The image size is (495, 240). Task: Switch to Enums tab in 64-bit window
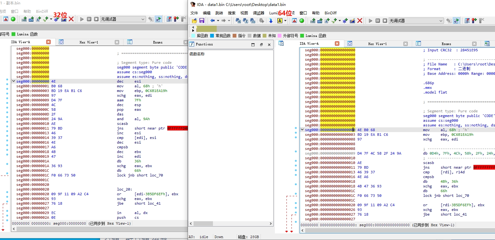click(446, 44)
